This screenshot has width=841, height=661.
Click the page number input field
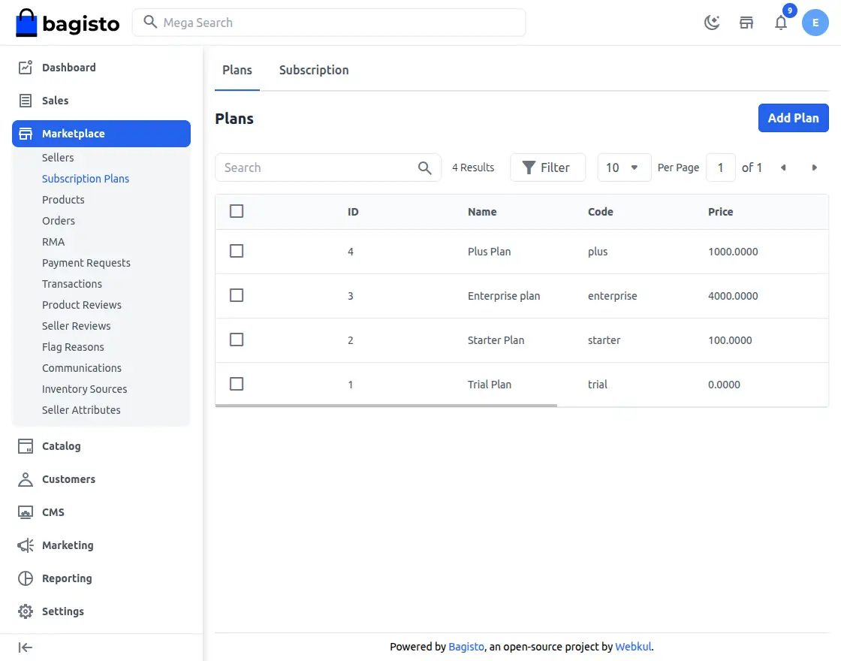tap(720, 167)
